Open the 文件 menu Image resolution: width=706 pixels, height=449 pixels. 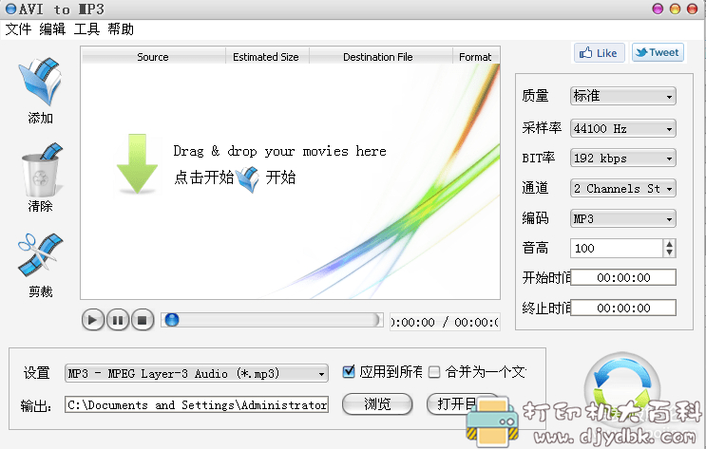[18, 29]
